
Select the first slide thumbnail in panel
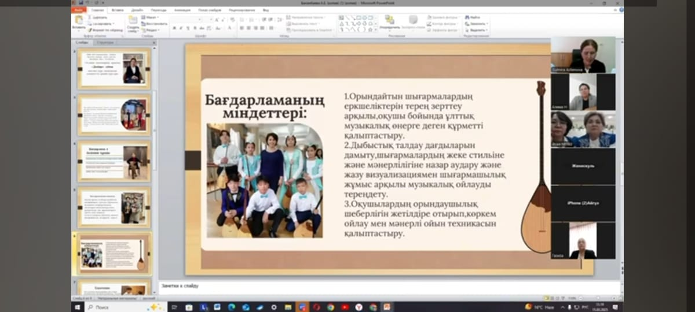tap(115, 69)
